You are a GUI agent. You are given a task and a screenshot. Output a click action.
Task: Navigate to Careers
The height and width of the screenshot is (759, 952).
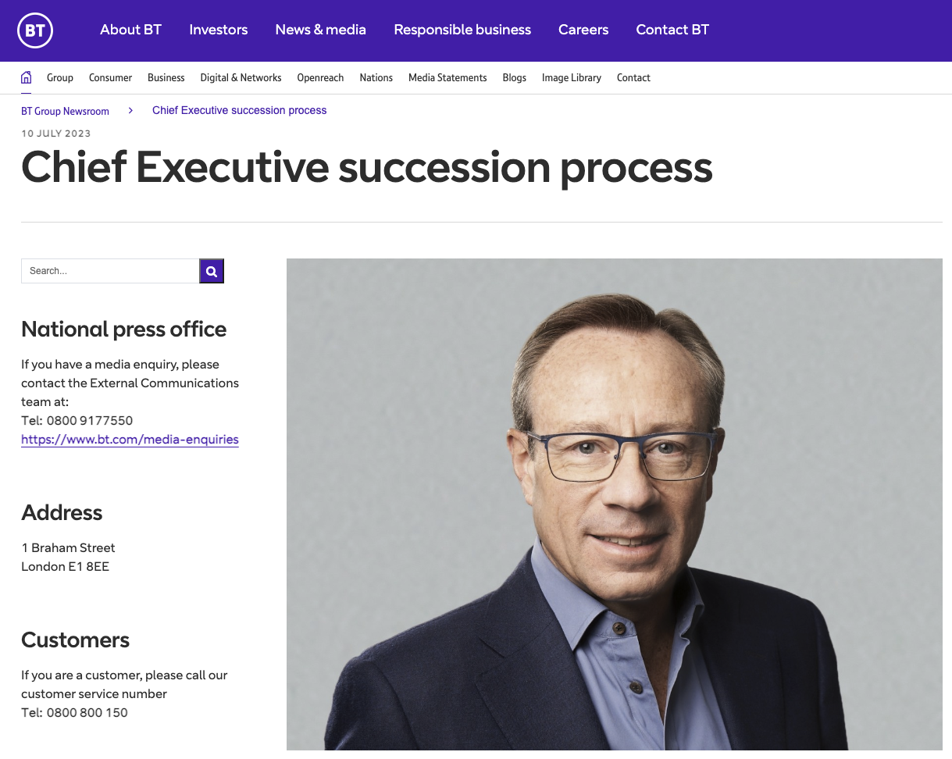tap(583, 30)
